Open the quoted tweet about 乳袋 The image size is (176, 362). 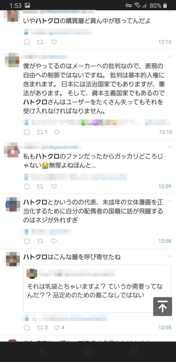click(x=97, y=288)
